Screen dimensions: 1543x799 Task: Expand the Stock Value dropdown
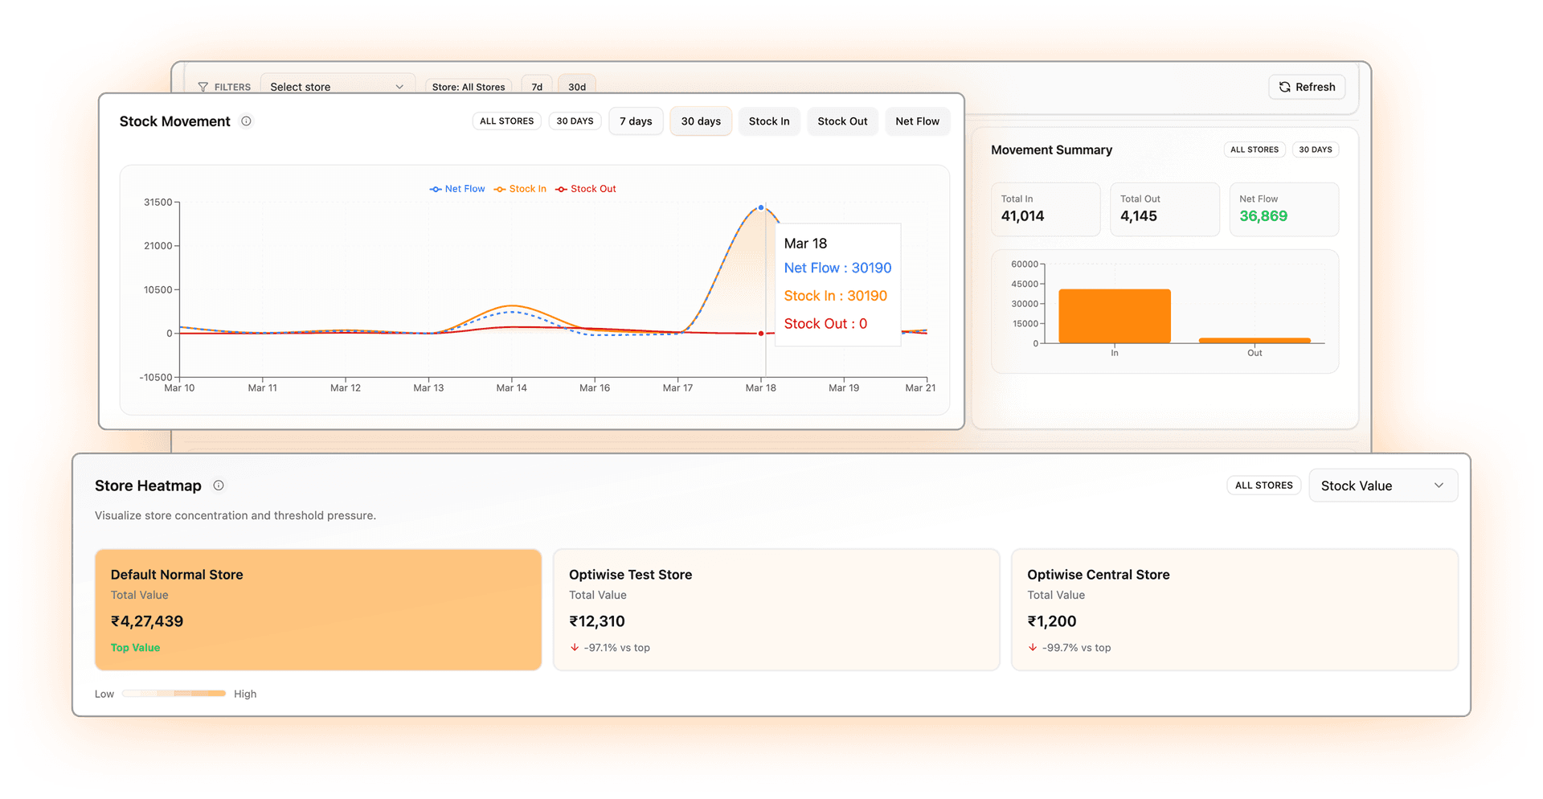coord(1383,486)
